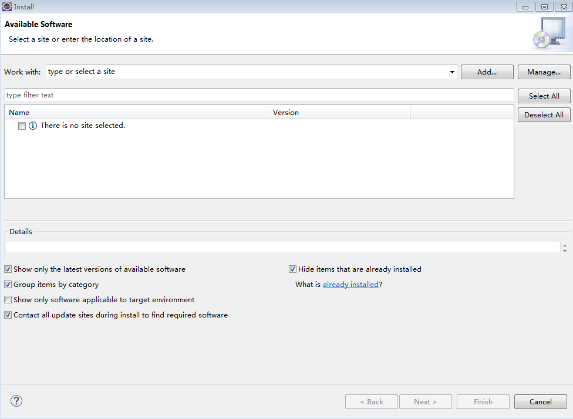The image size is (573, 419).
Task: Cancel the Install dialog
Action: (x=540, y=402)
